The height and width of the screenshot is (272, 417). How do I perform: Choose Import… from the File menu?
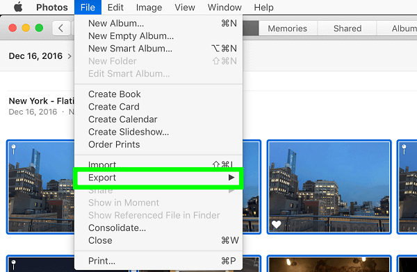click(158, 164)
